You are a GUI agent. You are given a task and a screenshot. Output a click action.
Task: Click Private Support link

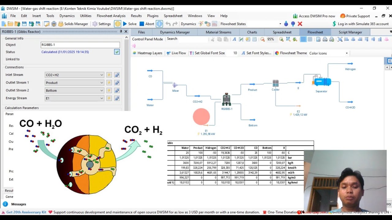point(355,16)
